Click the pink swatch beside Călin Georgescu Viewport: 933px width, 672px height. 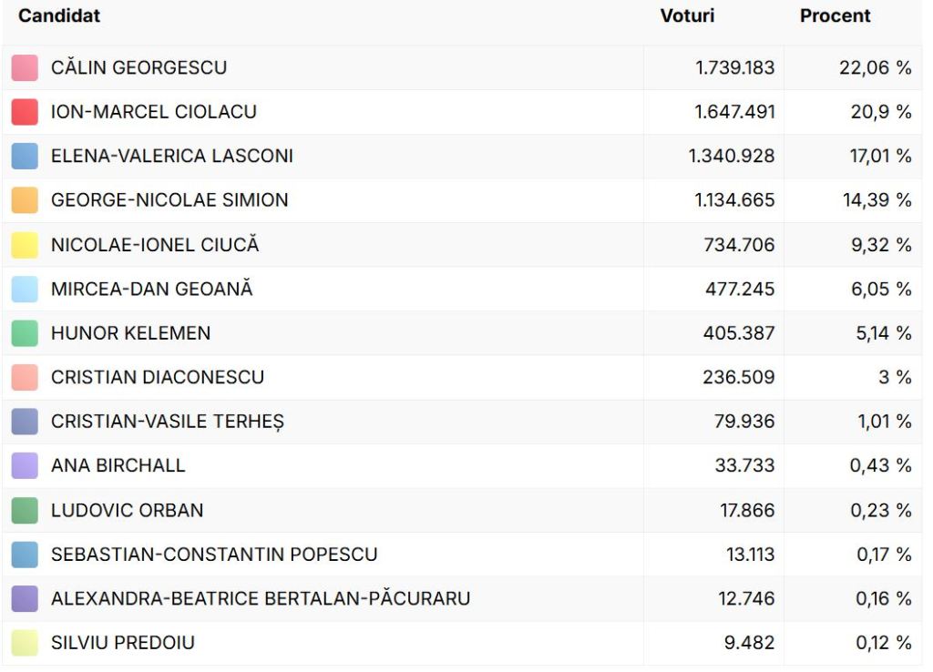click(25, 68)
